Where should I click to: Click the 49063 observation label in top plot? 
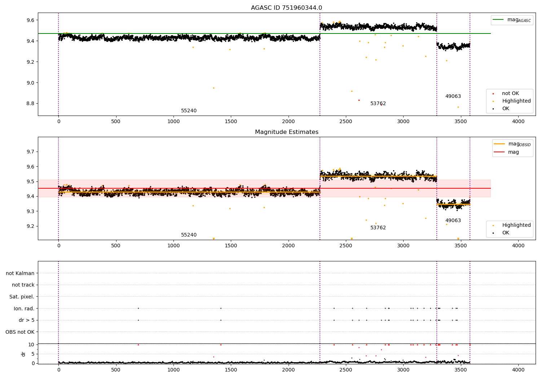[x=453, y=96]
